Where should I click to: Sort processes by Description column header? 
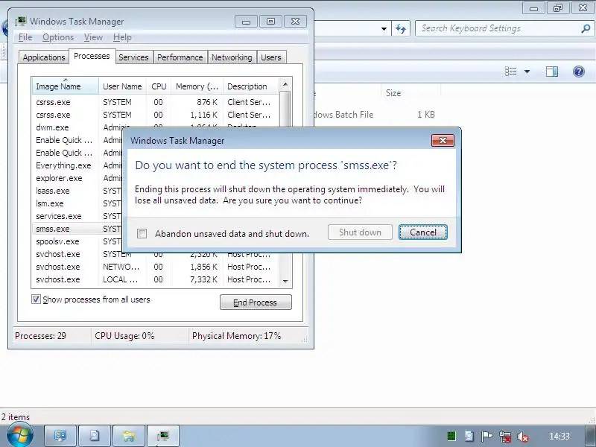[251, 86]
